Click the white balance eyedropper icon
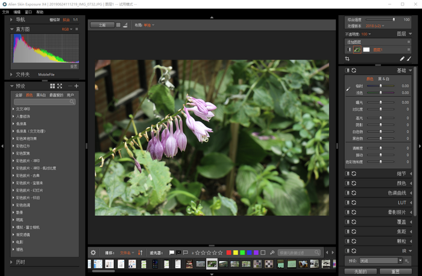The height and width of the screenshot is (276, 422). (348, 89)
